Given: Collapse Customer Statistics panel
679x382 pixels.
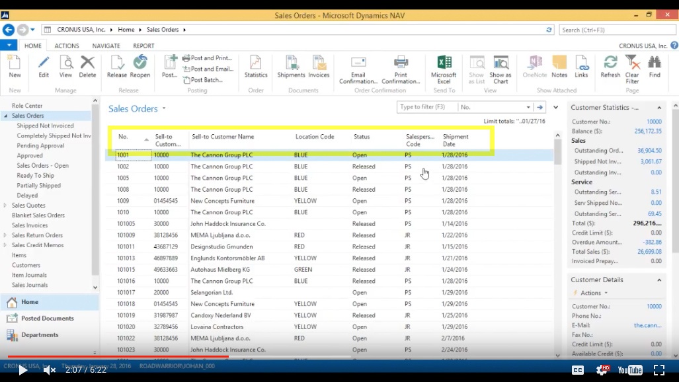Looking at the screenshot, I should 659,108.
